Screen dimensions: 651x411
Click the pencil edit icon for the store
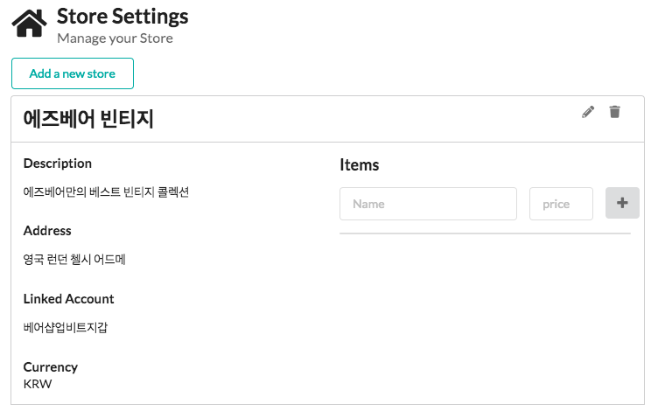[588, 112]
